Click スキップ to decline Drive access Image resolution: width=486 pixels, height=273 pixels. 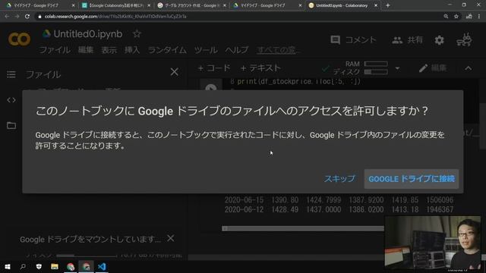[x=339, y=179]
